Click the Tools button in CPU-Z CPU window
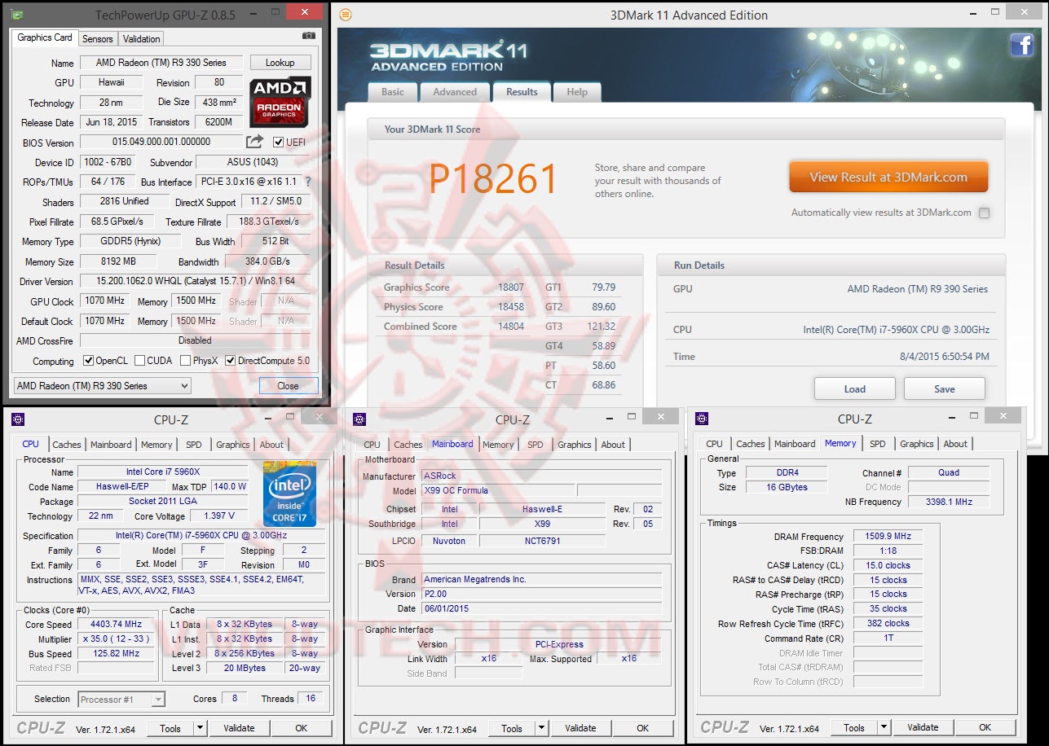Viewport: 1049px width, 746px height. tap(170, 728)
